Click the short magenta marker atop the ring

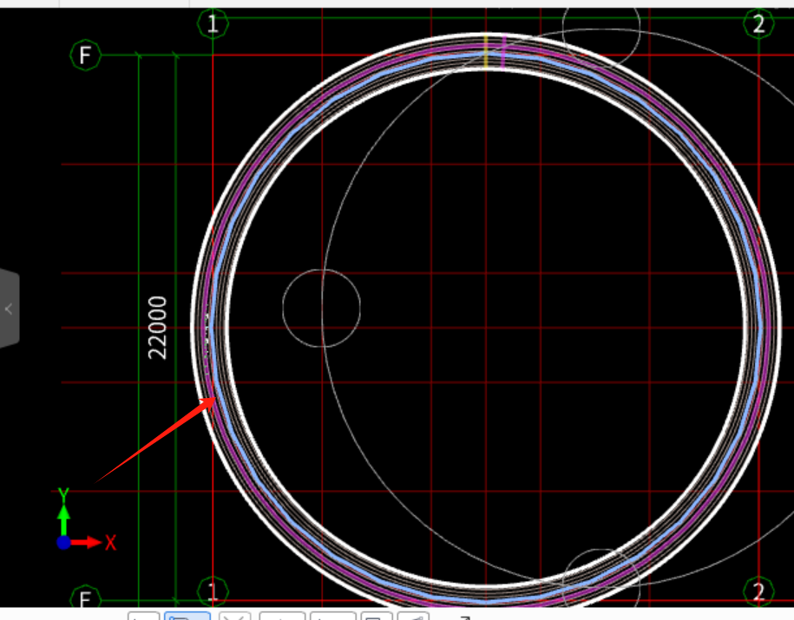coord(503,52)
